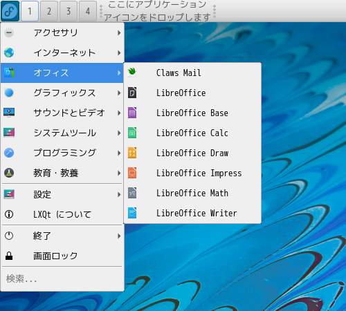Expand the アクセサリ submenu arrow

[x=119, y=32]
